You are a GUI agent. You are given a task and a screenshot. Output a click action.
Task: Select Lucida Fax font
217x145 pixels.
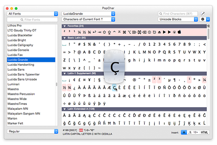click(x=31, y=55)
